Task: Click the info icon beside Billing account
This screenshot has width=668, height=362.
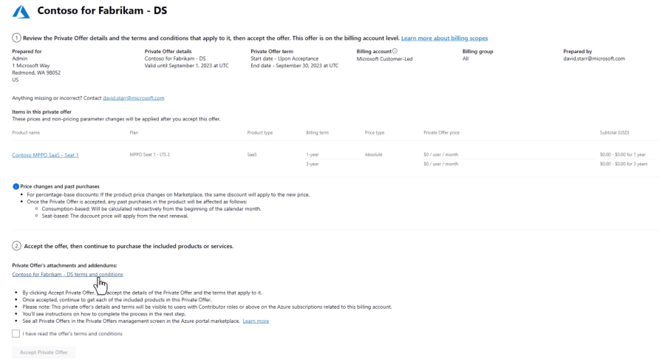Action: (x=395, y=51)
